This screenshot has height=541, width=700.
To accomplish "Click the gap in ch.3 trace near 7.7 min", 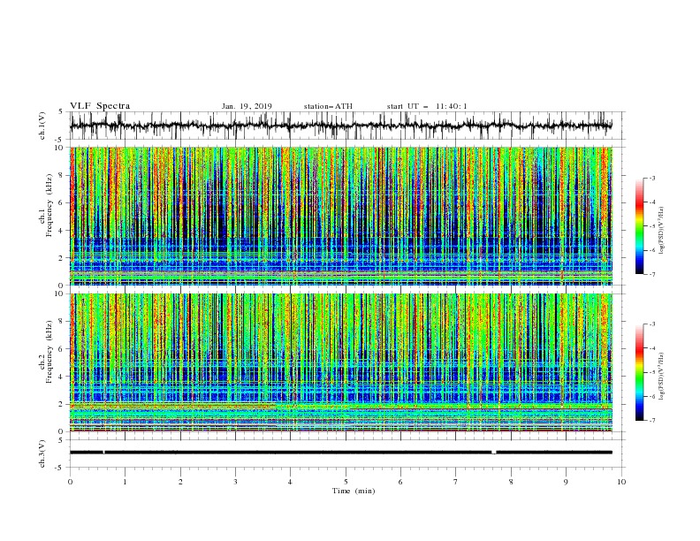I will (x=494, y=453).
